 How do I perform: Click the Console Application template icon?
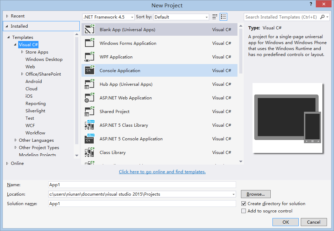pos(90,70)
